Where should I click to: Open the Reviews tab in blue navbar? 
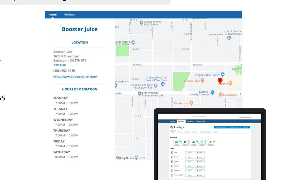click(x=70, y=15)
